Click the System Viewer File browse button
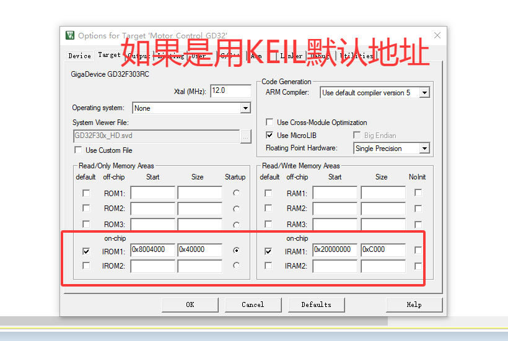 246,137
